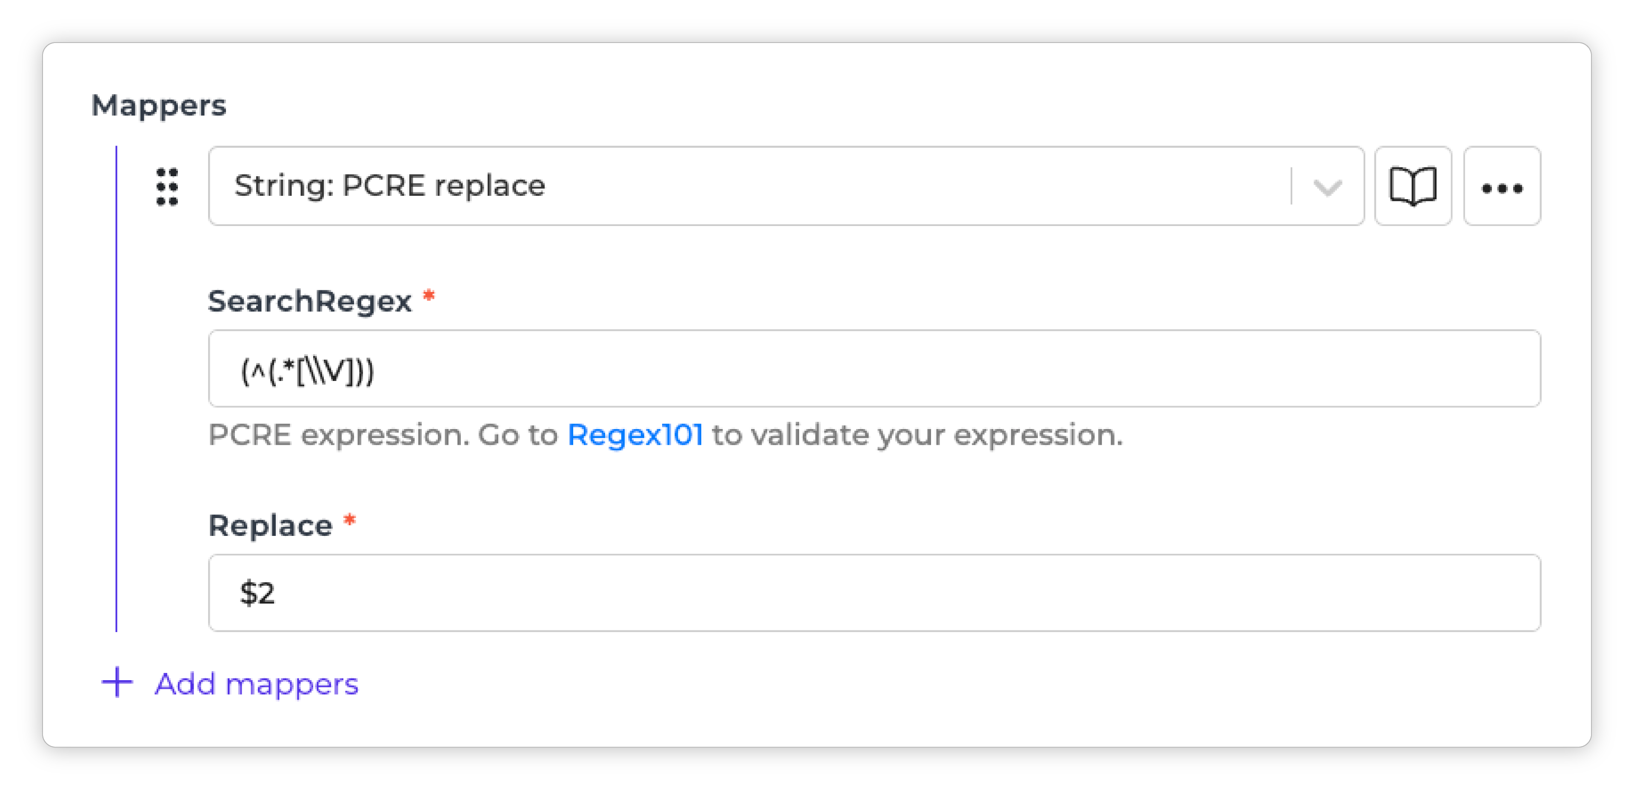The image size is (1634, 790).
Task: Click the PCRE expression help text
Action: click(x=666, y=435)
